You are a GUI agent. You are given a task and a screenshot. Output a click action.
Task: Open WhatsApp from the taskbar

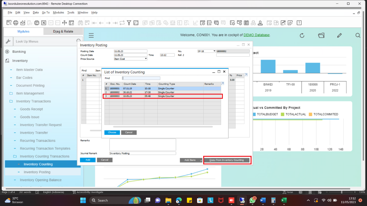[253, 200]
